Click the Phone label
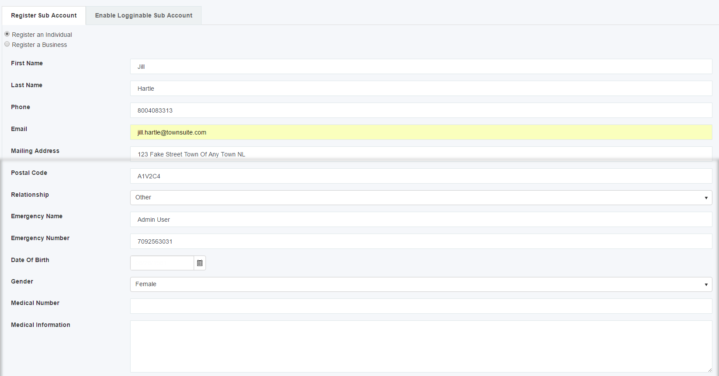Screen dimensions: 719x376 coord(21,107)
